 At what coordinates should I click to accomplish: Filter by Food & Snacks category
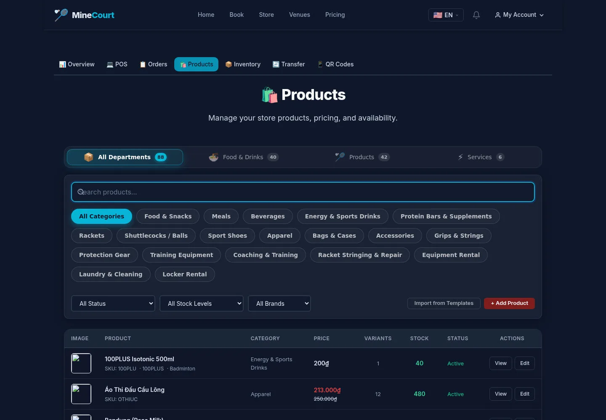pyautogui.click(x=168, y=216)
